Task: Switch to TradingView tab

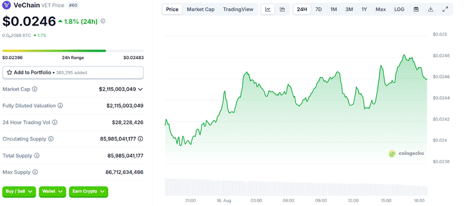Action: click(x=238, y=9)
